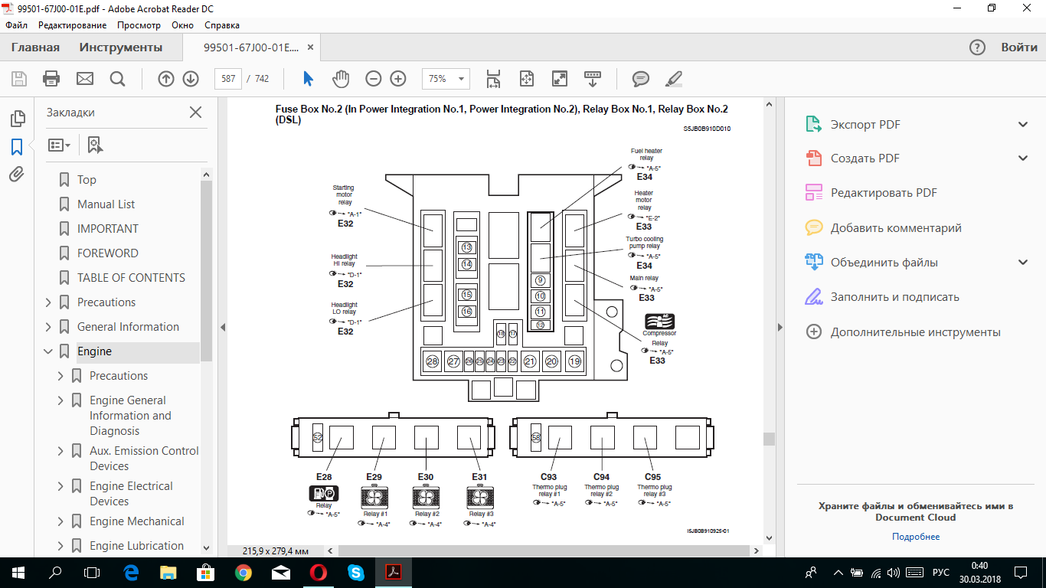1046x588 pixels.
Task: Open the Просмотр menu
Action: (x=139, y=24)
